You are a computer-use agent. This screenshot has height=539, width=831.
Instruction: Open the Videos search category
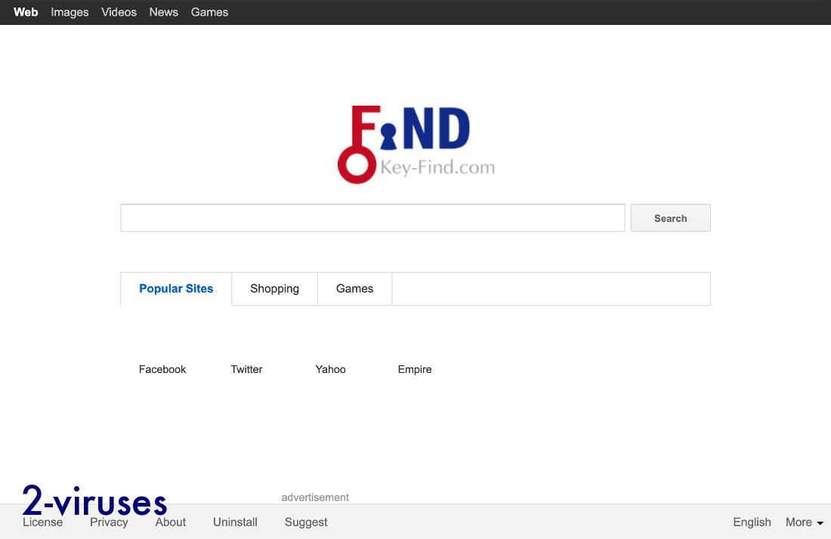119,12
